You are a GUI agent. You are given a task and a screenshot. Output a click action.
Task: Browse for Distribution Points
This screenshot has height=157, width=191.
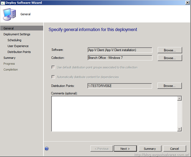click(x=170, y=86)
